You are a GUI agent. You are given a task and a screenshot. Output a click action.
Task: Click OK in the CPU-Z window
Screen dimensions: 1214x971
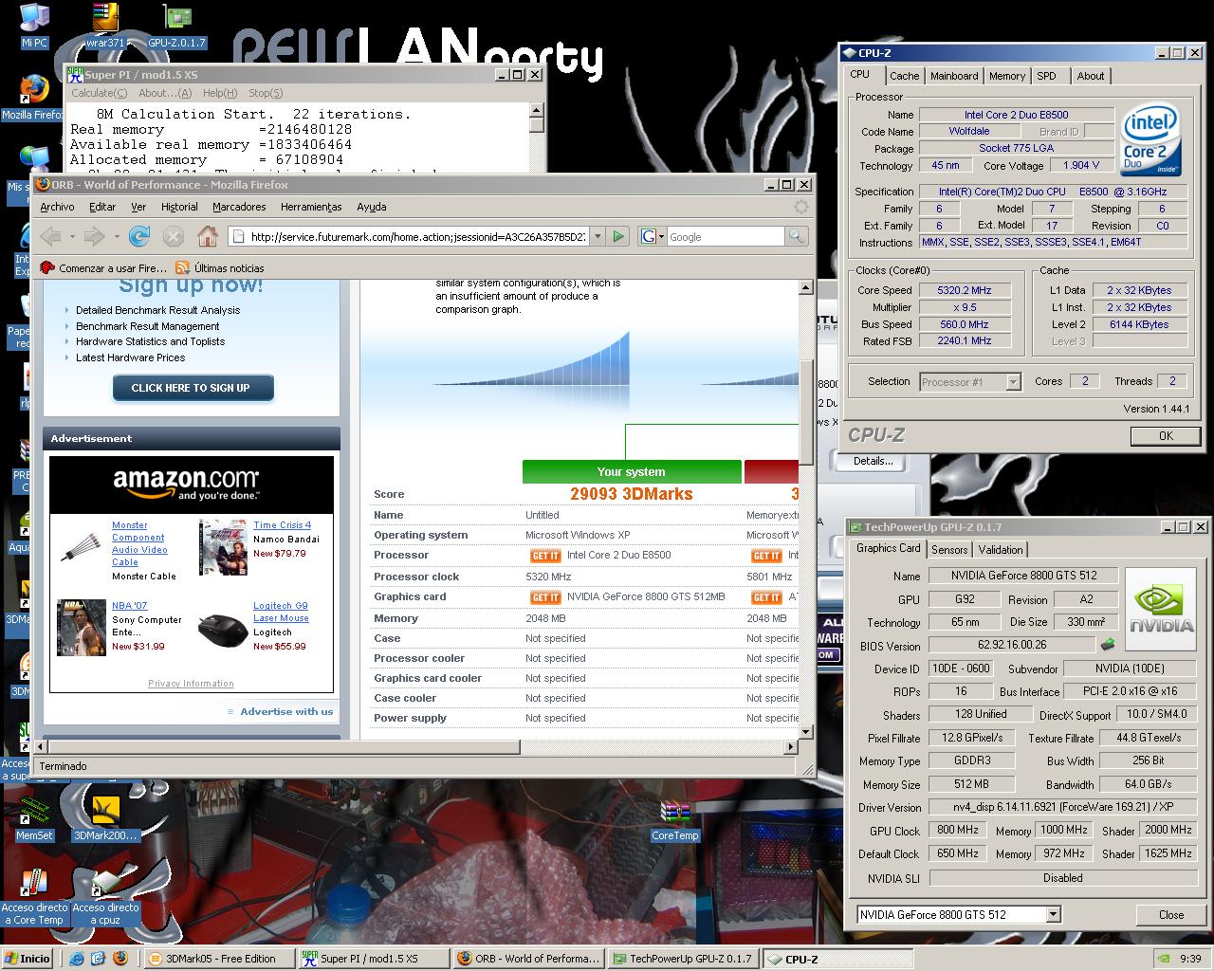tap(1166, 435)
